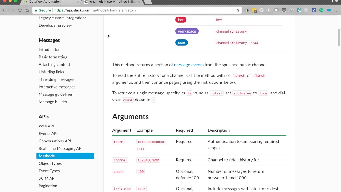Click the APIs sidebar section heading
This screenshot has height=192, width=341.
coord(44,117)
